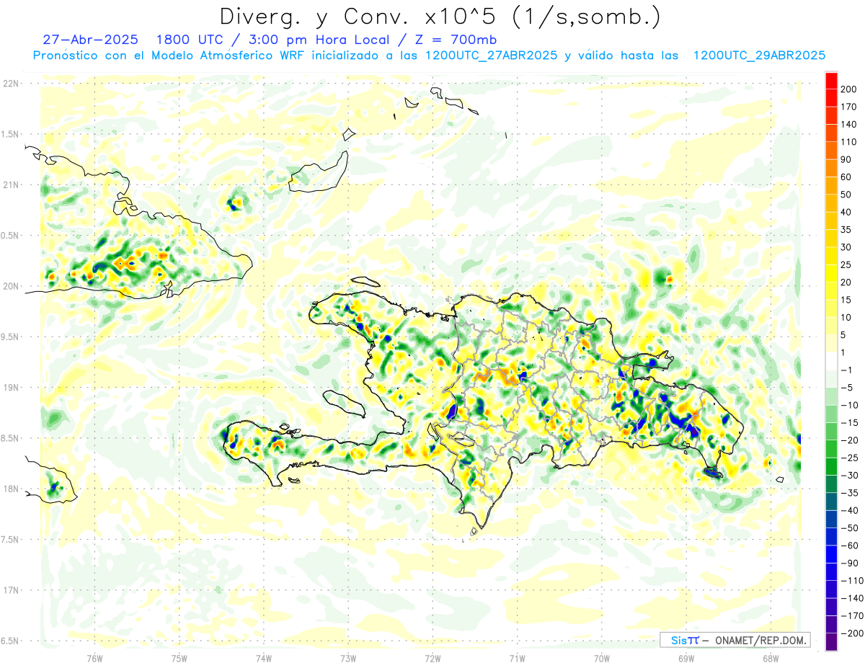Click the colorbar value 90
This screenshot has width=865, height=668.
[x=846, y=159]
